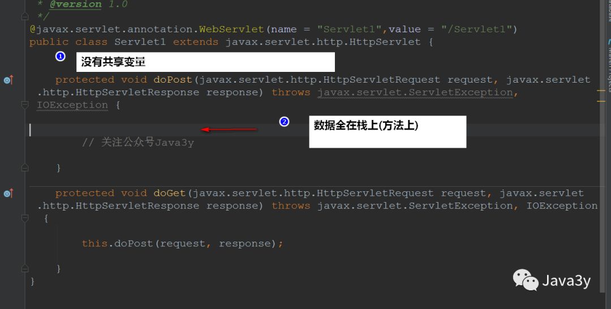The height and width of the screenshot is (309, 611).
Task: Click the doGet method name
Action: coord(170,193)
